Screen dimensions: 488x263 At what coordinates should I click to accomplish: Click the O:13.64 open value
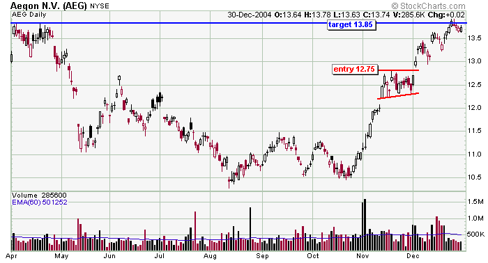click(288, 15)
